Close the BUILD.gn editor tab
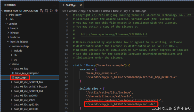This screenshot has width=194, height=112. (81, 5)
